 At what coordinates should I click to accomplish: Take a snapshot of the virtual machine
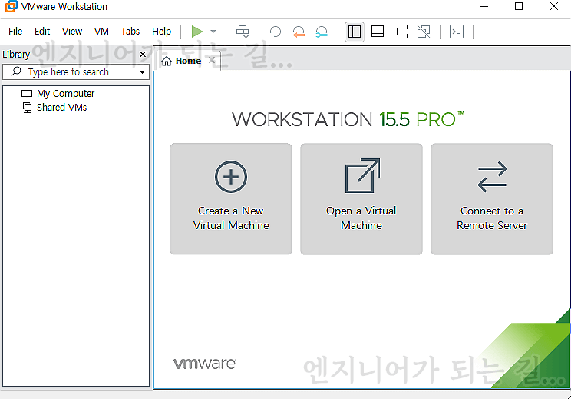point(275,32)
